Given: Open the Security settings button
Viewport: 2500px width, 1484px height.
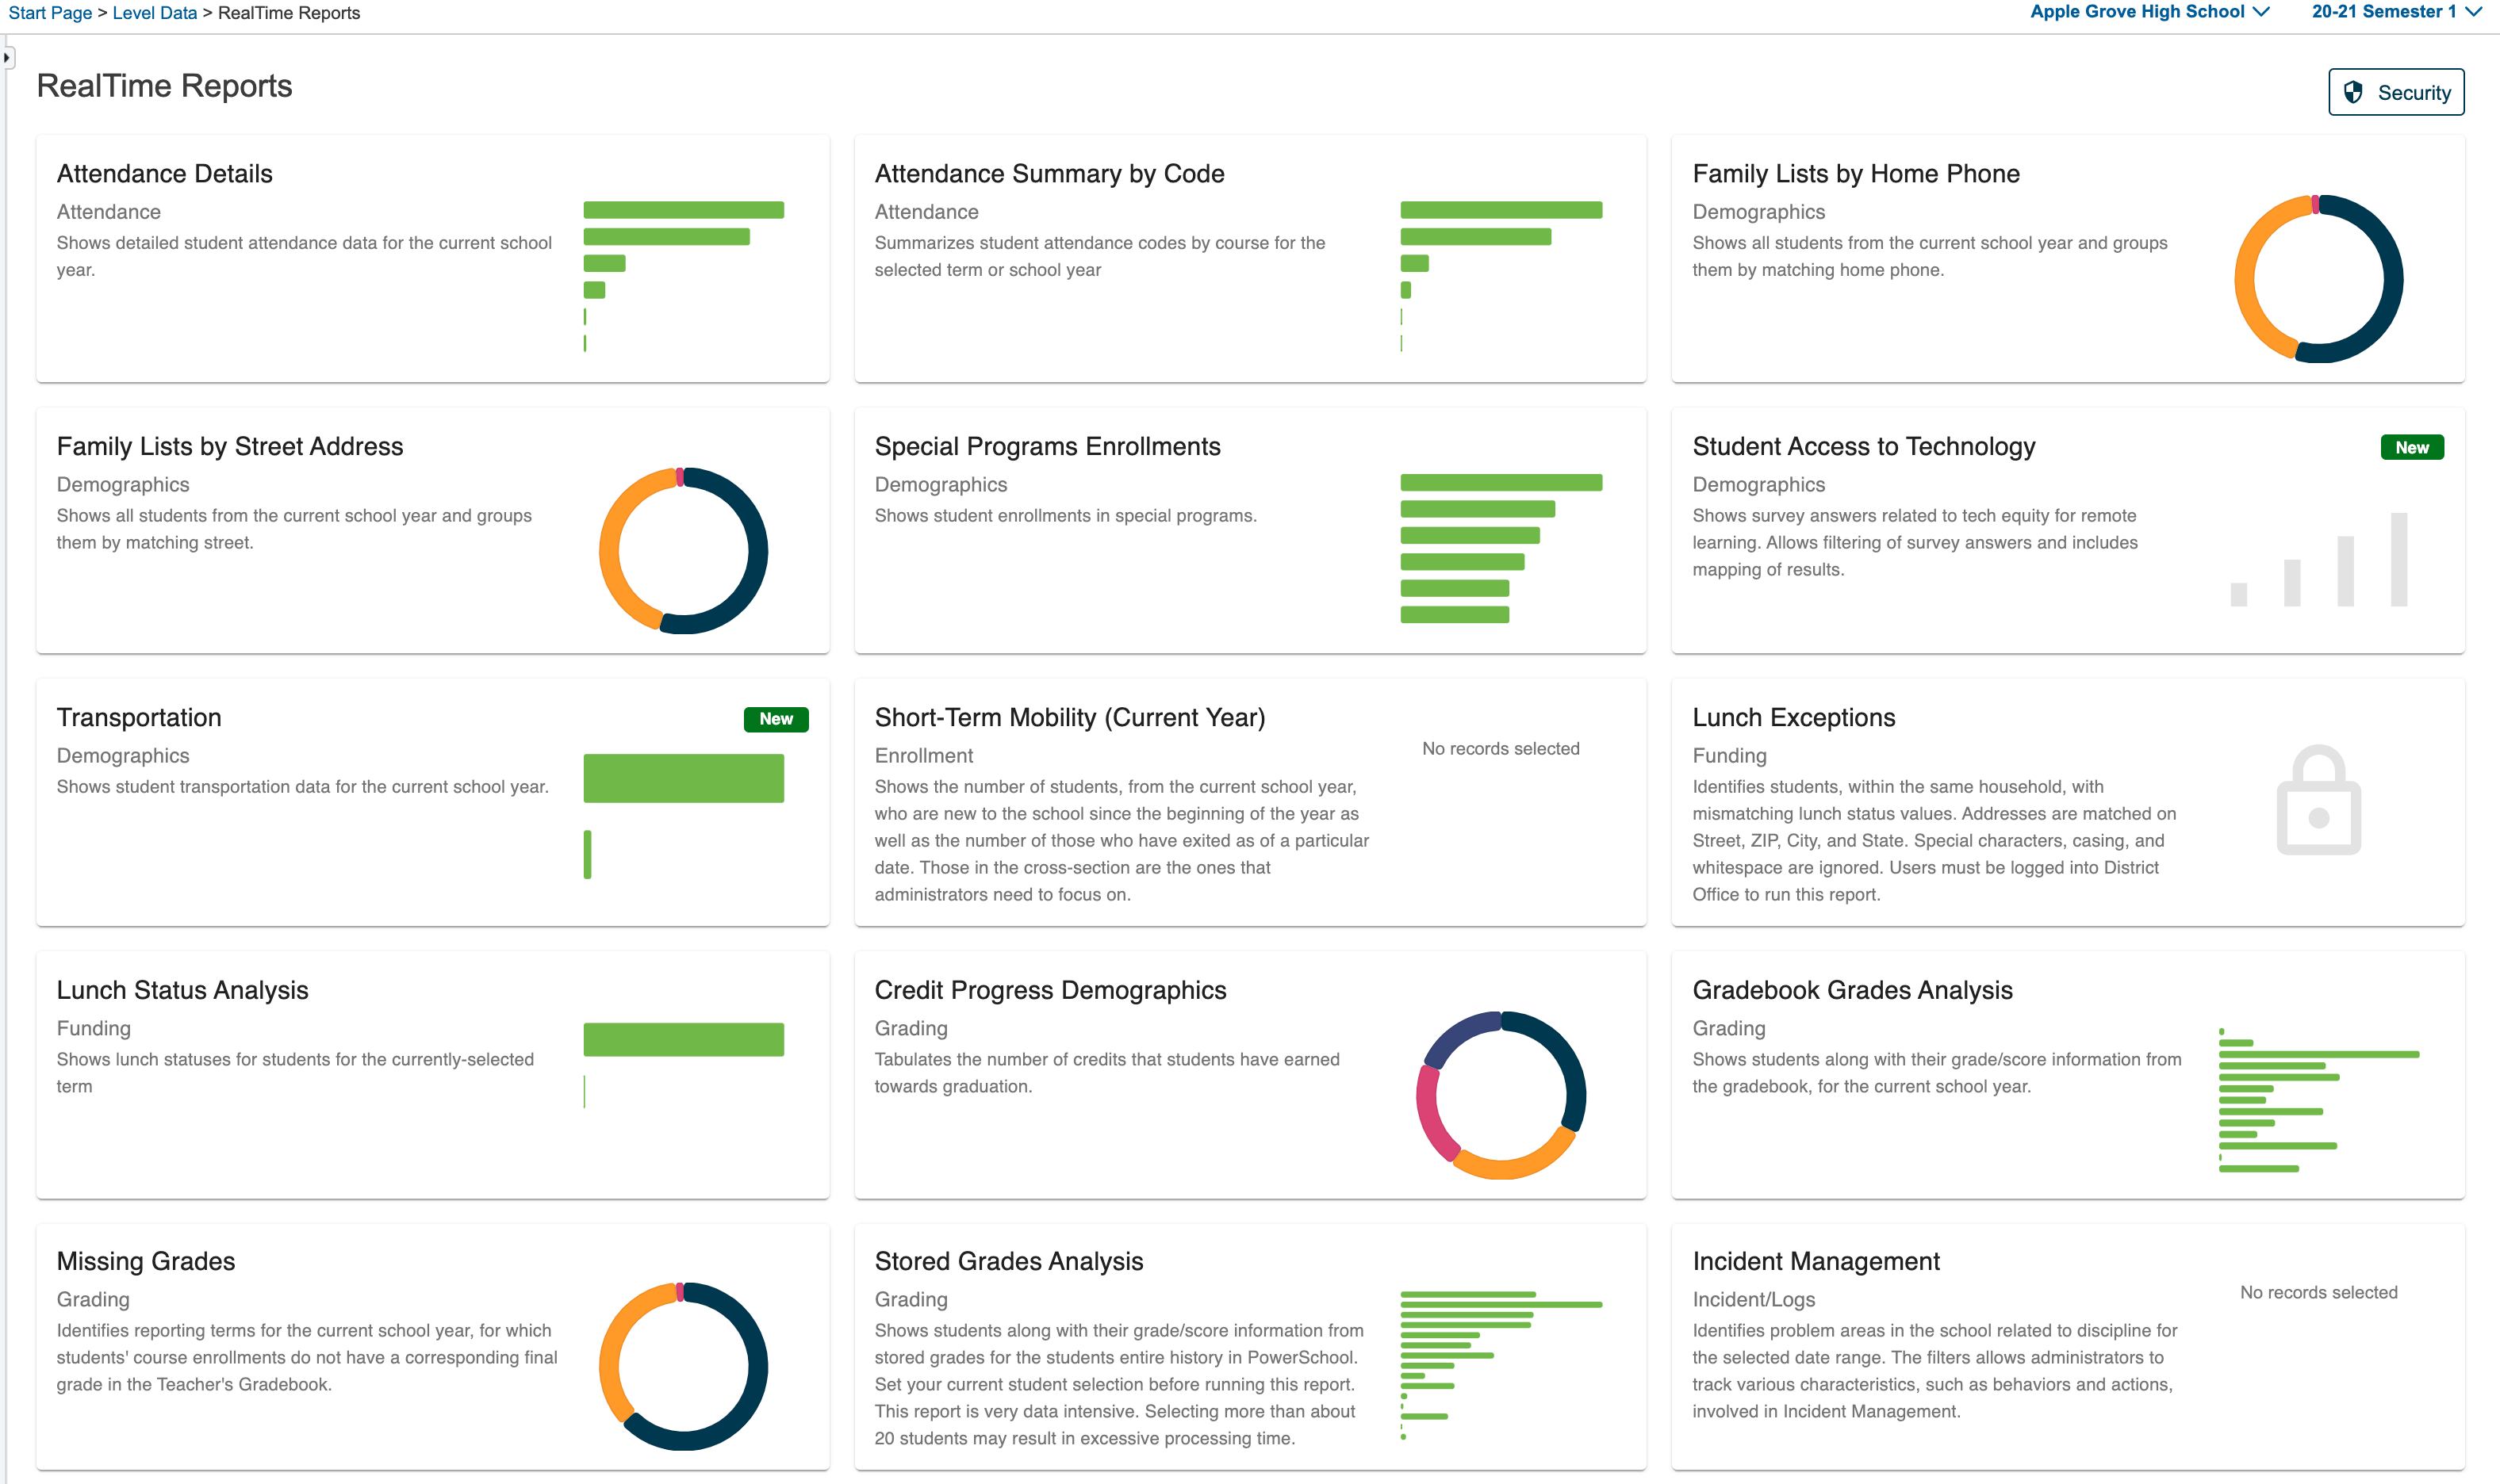Looking at the screenshot, I should point(2396,93).
